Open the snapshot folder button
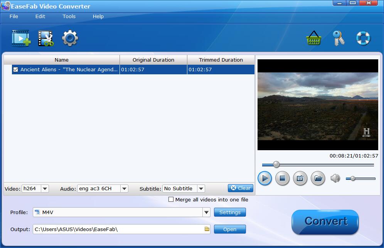The height and width of the screenshot is (248, 384). pyautogui.click(x=318, y=178)
